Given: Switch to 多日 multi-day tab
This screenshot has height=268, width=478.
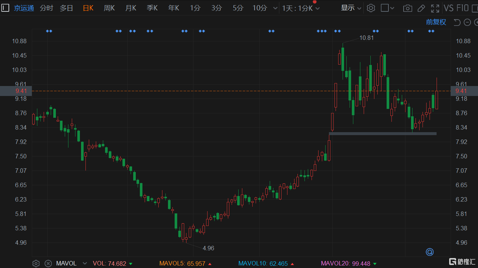Looking at the screenshot, I should coord(67,8).
